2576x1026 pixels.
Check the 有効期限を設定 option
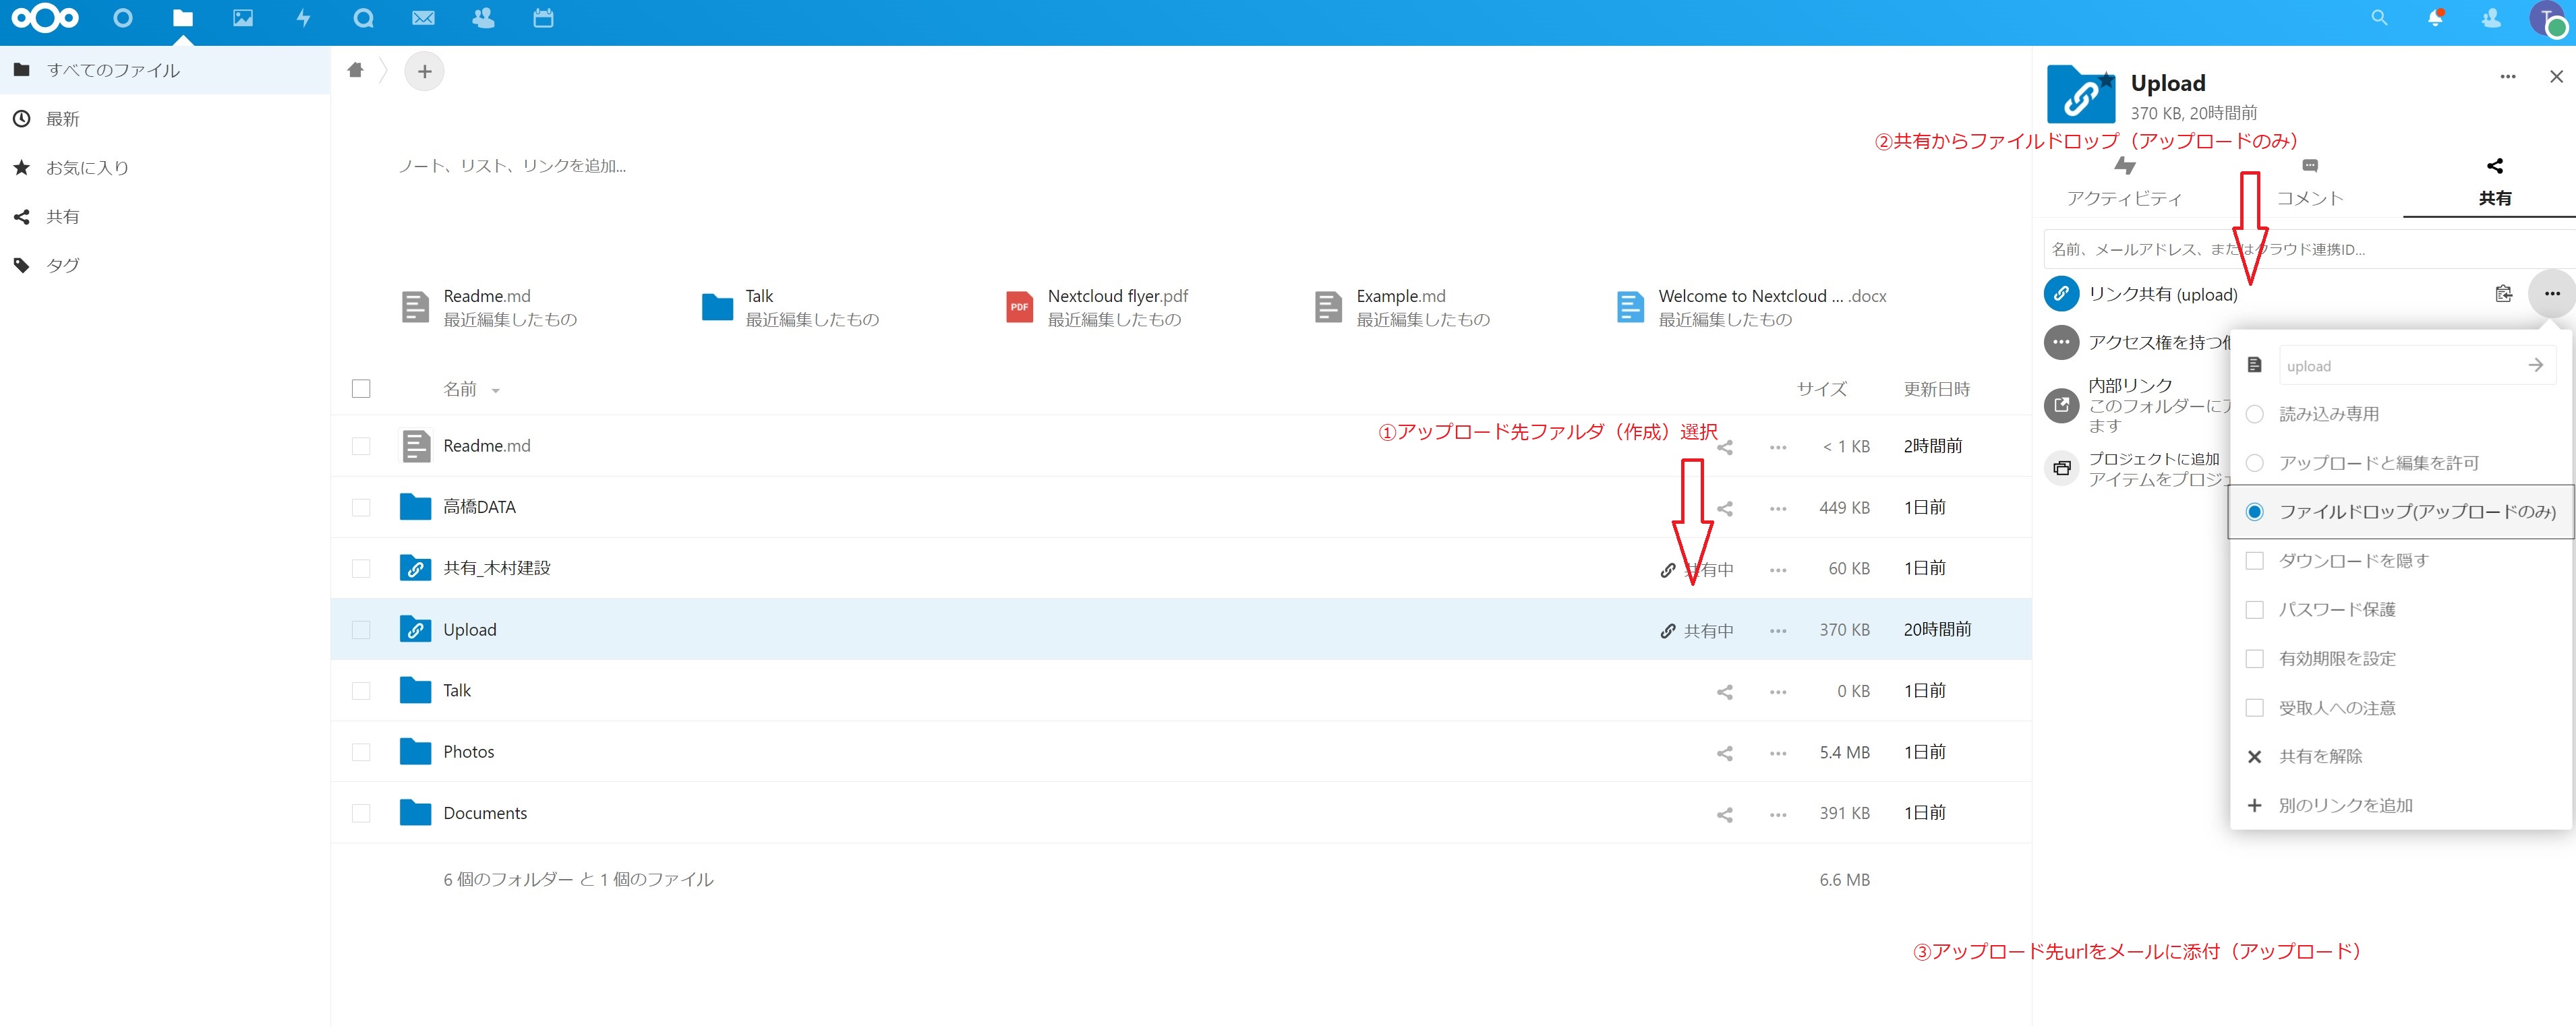[2254, 659]
